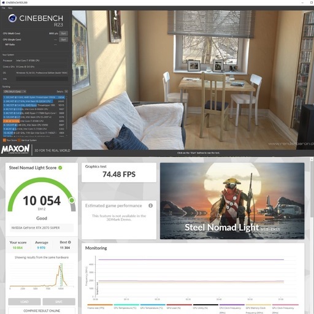The height and width of the screenshot is (314, 314).
Task: Toggle the CPU Clock Frequency legend series
Action: coord(232,308)
